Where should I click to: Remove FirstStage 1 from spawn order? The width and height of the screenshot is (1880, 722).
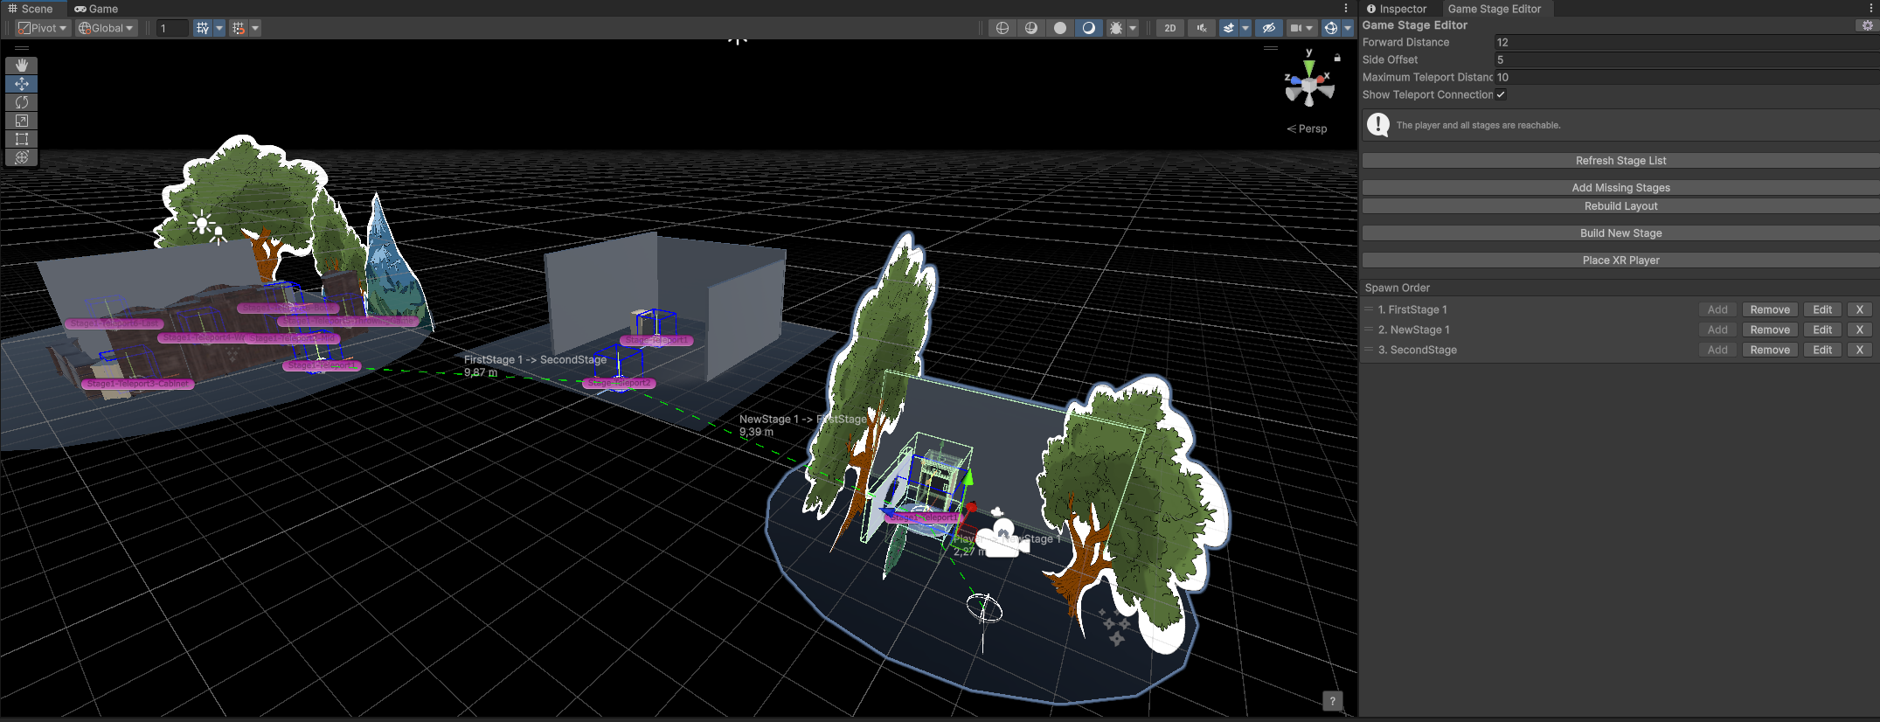pyautogui.click(x=1770, y=309)
